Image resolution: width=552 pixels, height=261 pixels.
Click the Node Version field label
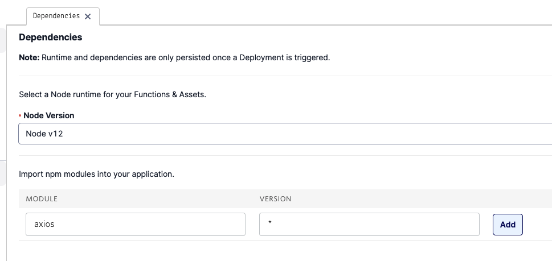[49, 115]
